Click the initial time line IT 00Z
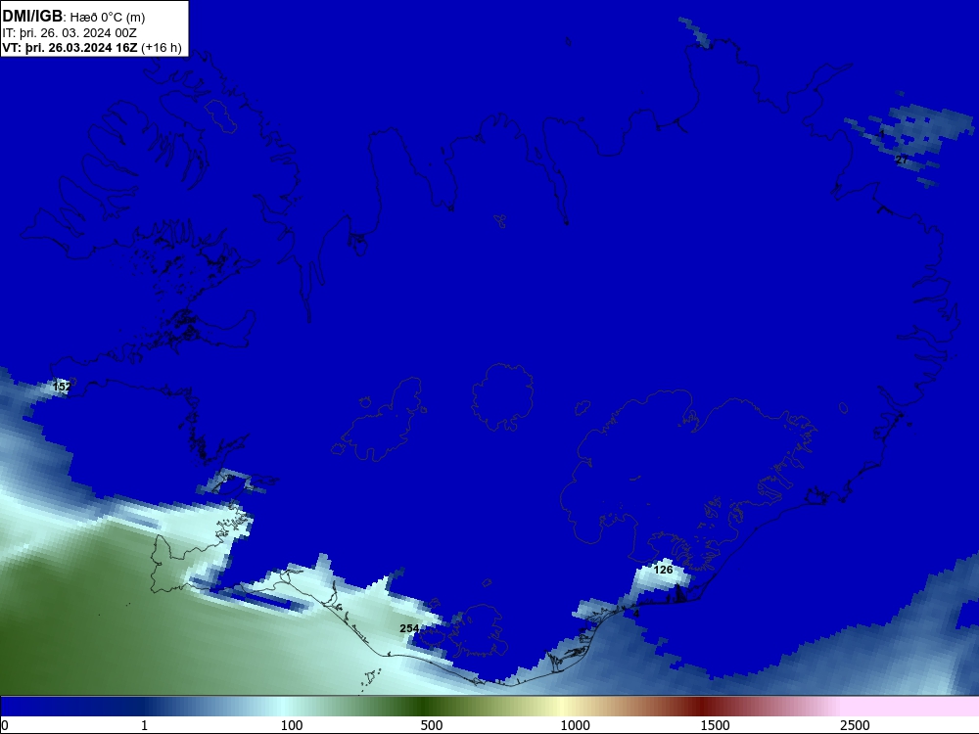 [70, 33]
